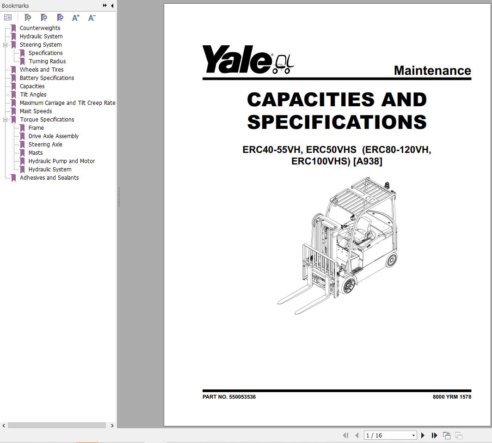492x443 pixels.
Task: Open the bookmark options list icon
Action: (x=8, y=18)
